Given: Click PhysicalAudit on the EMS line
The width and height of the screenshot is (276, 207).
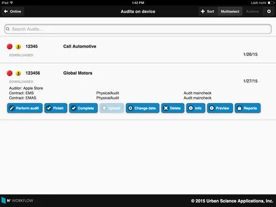Looking at the screenshot, I should click(108, 93).
